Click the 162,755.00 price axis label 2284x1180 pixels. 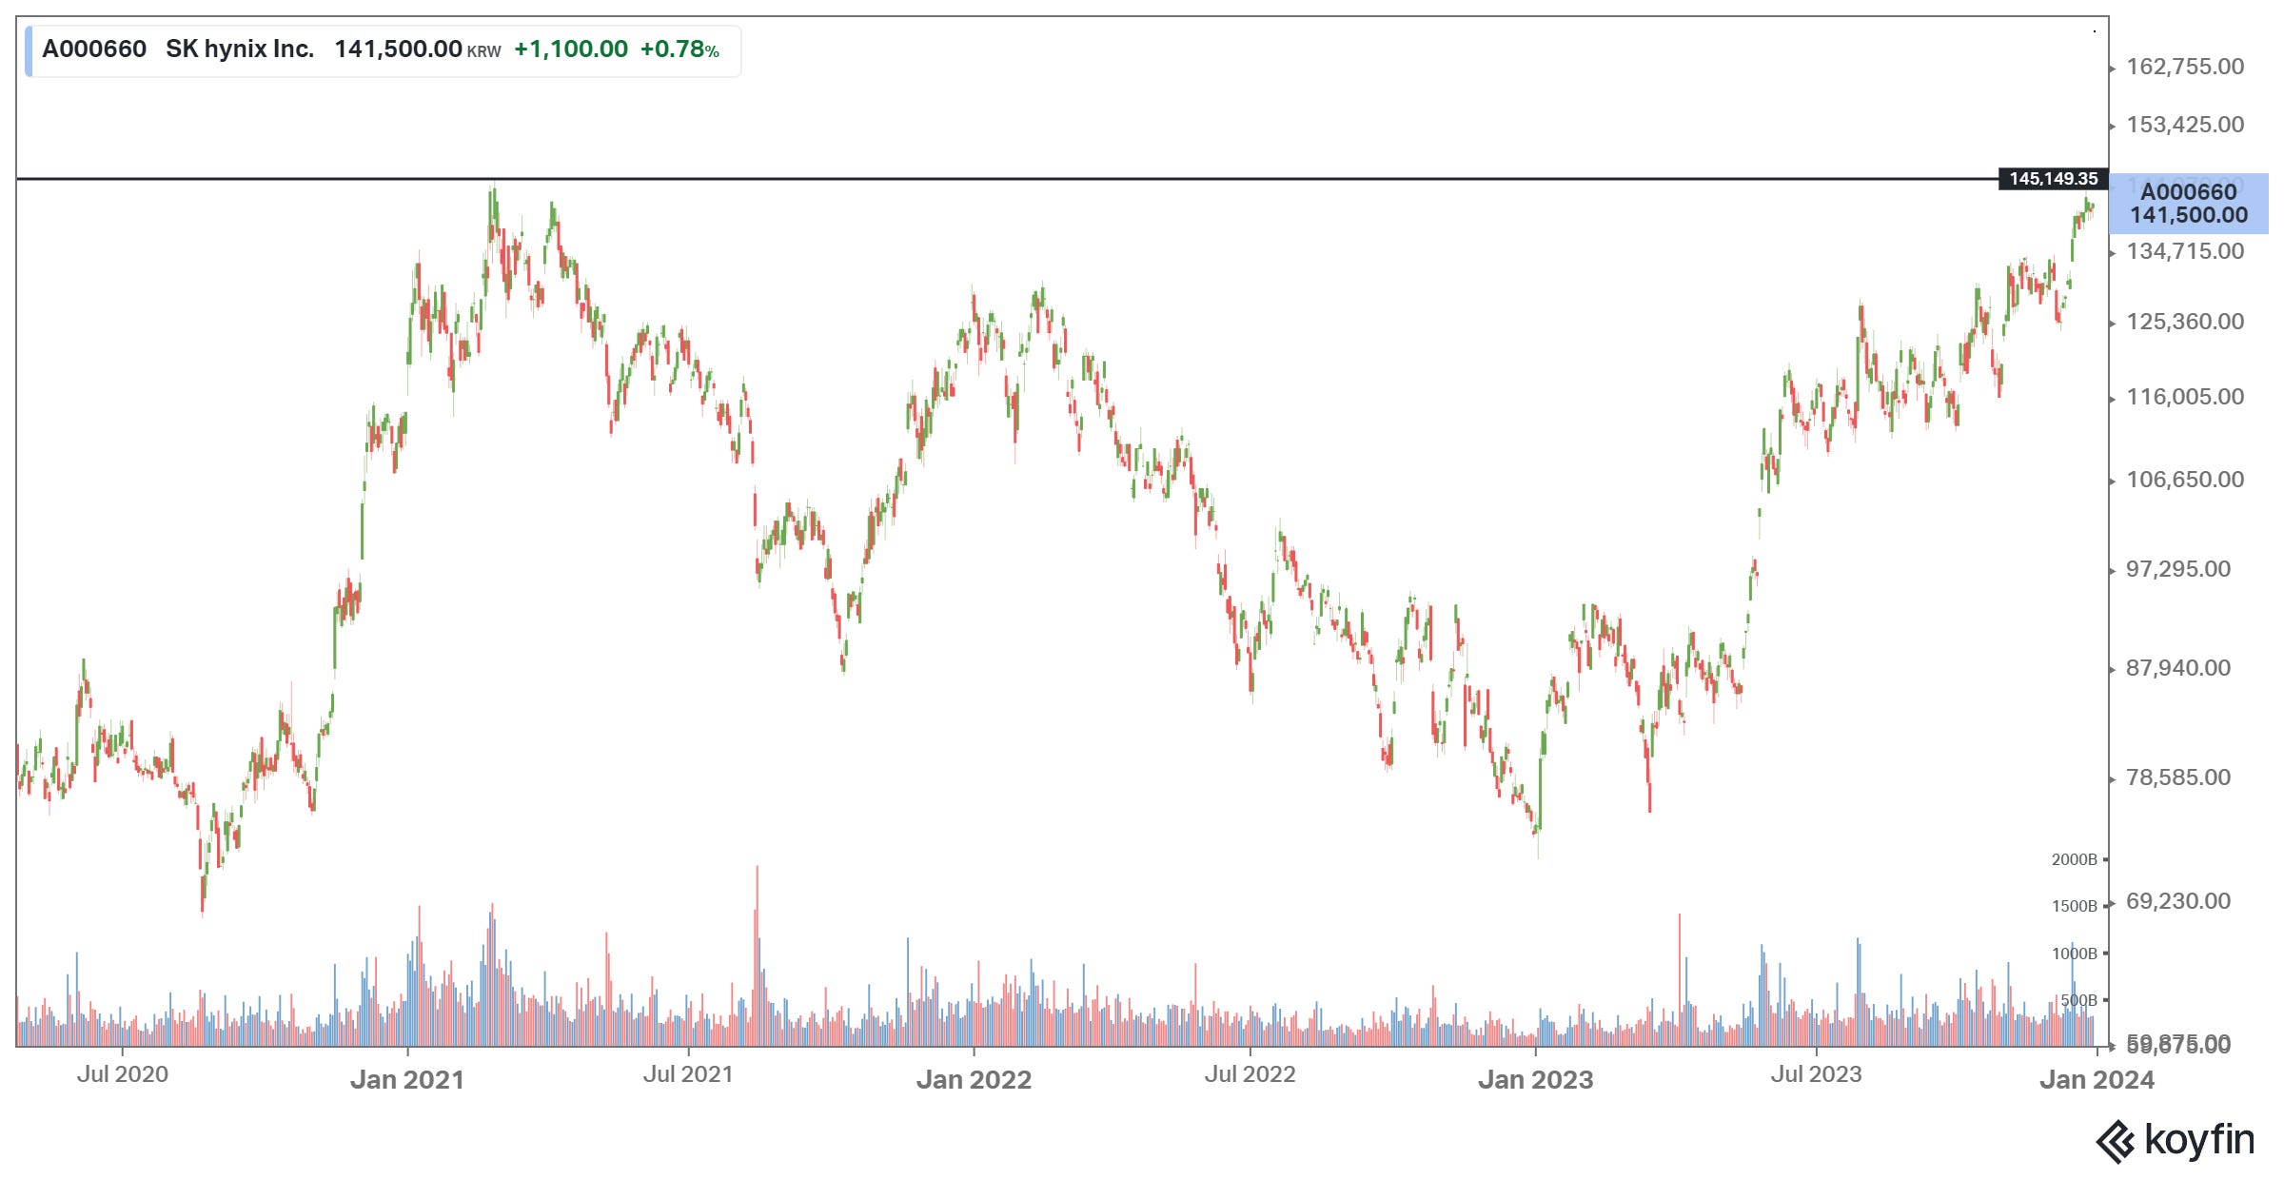pos(2184,67)
